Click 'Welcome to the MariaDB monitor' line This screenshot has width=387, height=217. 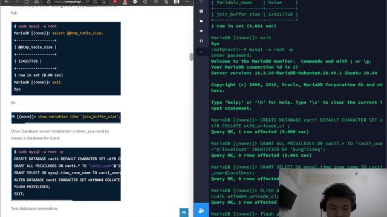tap(291, 61)
